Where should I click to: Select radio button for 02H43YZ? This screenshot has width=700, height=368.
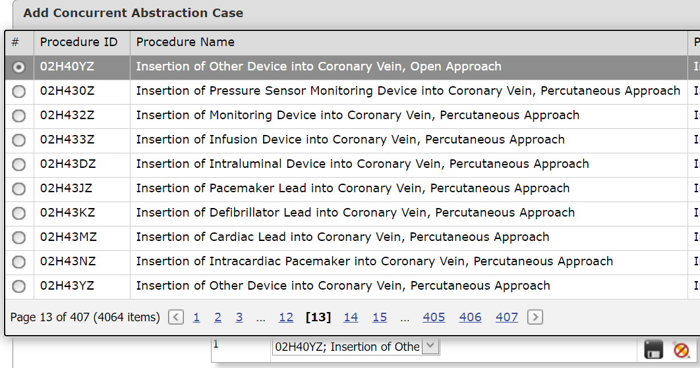[x=18, y=286]
